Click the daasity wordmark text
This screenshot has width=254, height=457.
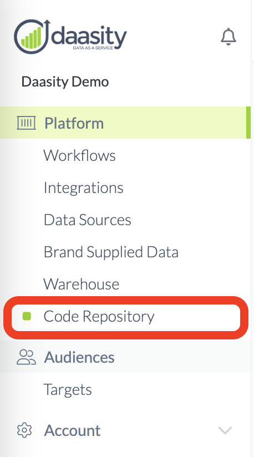pyautogui.click(x=89, y=37)
